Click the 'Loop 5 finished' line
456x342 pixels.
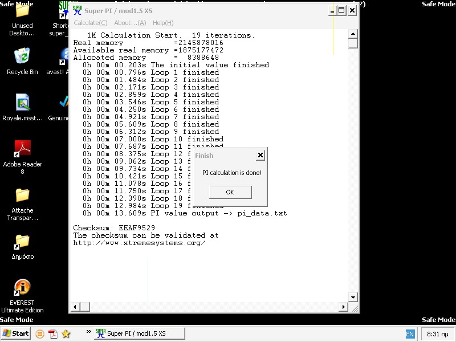tap(150, 102)
